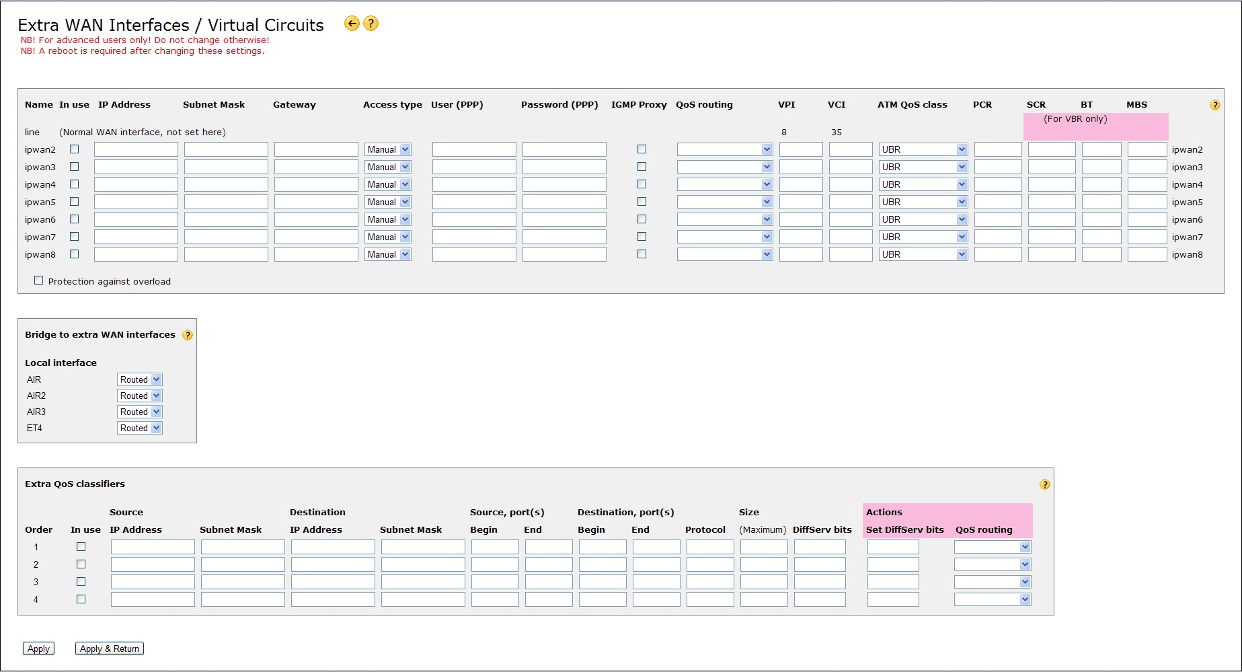Screen dimensions: 1242x672
Task: Click the Apply button
Action: point(38,648)
